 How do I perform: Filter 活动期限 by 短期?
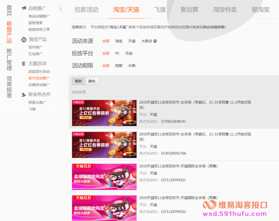pyautogui.click(x=119, y=65)
